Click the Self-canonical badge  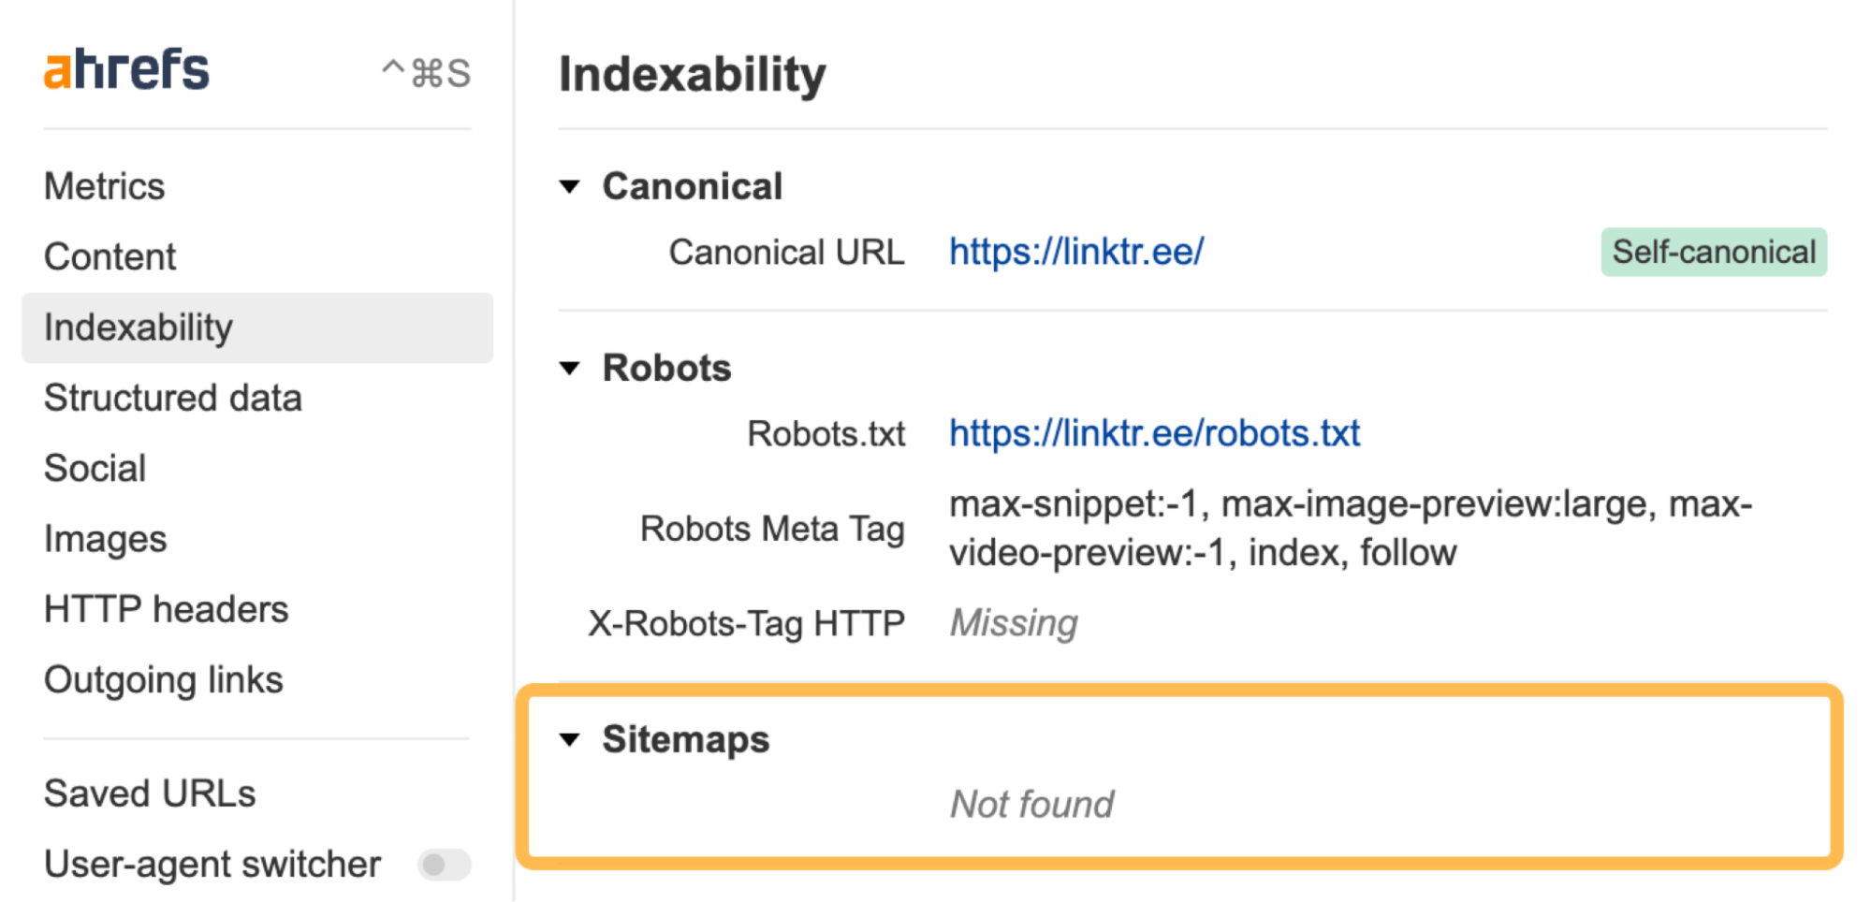point(1713,252)
